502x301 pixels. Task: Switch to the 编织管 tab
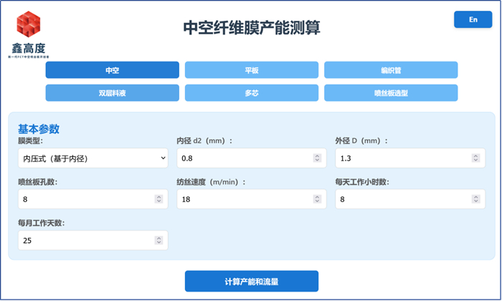391,70
